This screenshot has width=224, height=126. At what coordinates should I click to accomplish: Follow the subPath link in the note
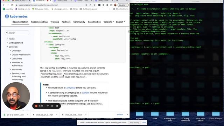point(85,93)
